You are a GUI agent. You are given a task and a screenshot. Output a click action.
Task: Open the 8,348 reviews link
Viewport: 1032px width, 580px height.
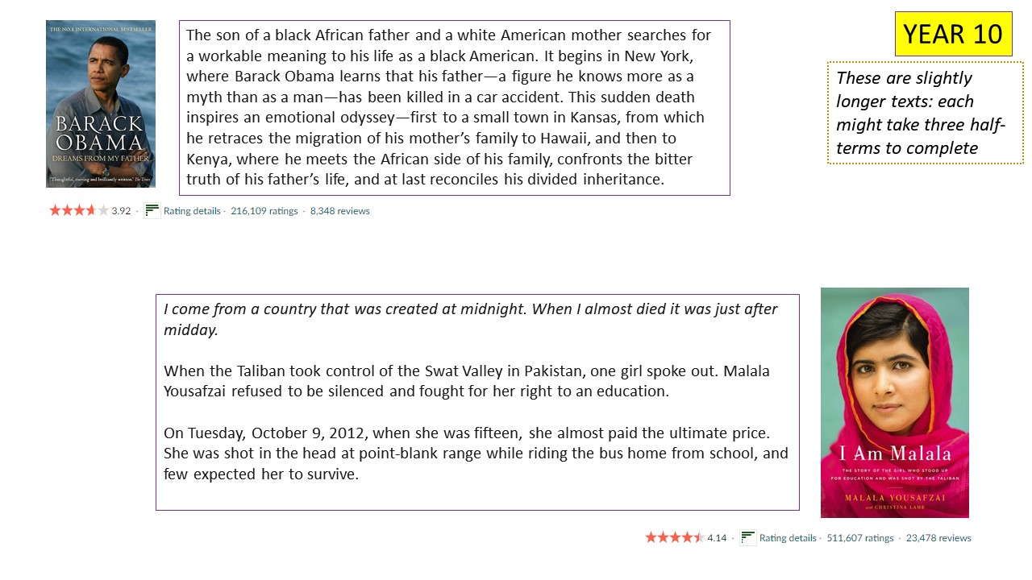pyautogui.click(x=340, y=211)
